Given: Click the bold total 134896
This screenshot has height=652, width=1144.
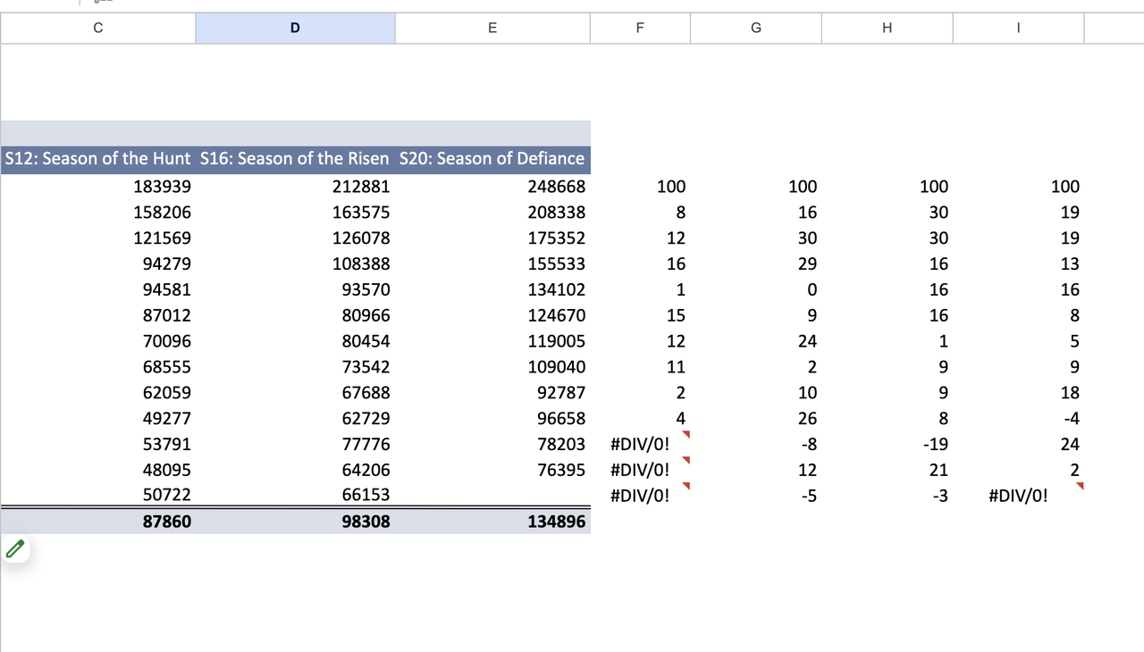Looking at the screenshot, I should point(492,521).
